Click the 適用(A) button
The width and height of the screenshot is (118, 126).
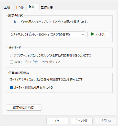pyautogui.click(x=106, y=121)
